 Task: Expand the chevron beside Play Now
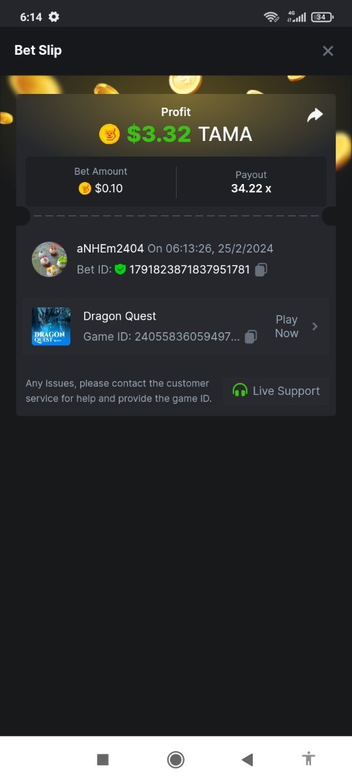point(315,326)
